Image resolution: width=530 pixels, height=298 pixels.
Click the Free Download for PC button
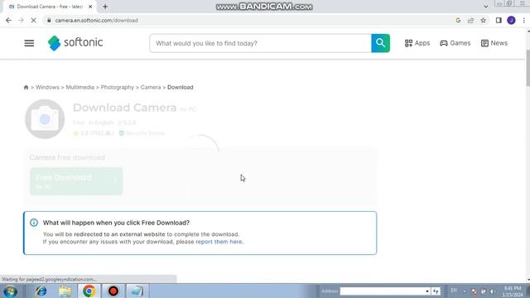76,181
